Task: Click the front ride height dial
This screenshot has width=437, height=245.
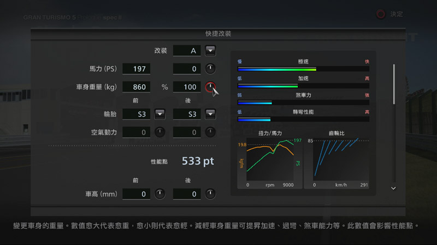Action: [x=160, y=194]
